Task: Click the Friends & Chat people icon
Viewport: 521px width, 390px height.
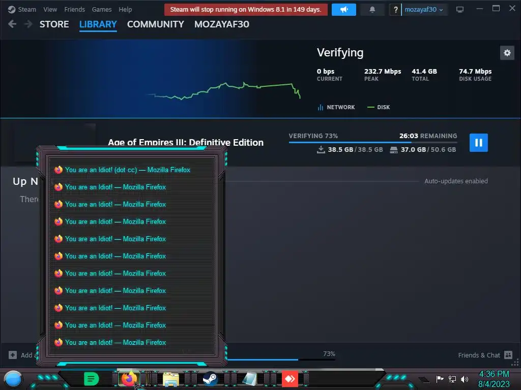Action: 508,355
